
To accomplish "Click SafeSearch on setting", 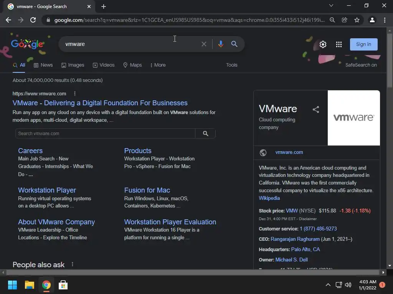I will [361, 65].
